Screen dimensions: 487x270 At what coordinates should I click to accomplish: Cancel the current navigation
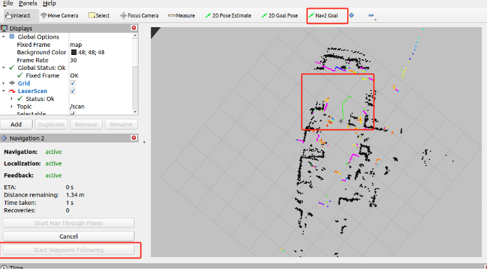point(69,237)
